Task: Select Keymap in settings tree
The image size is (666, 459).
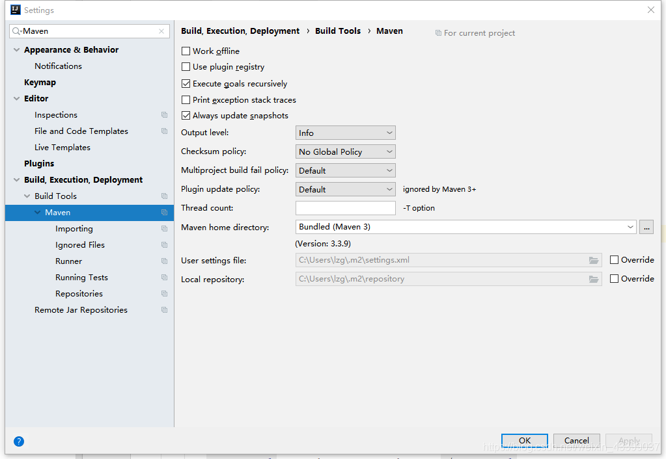Action: [x=40, y=83]
